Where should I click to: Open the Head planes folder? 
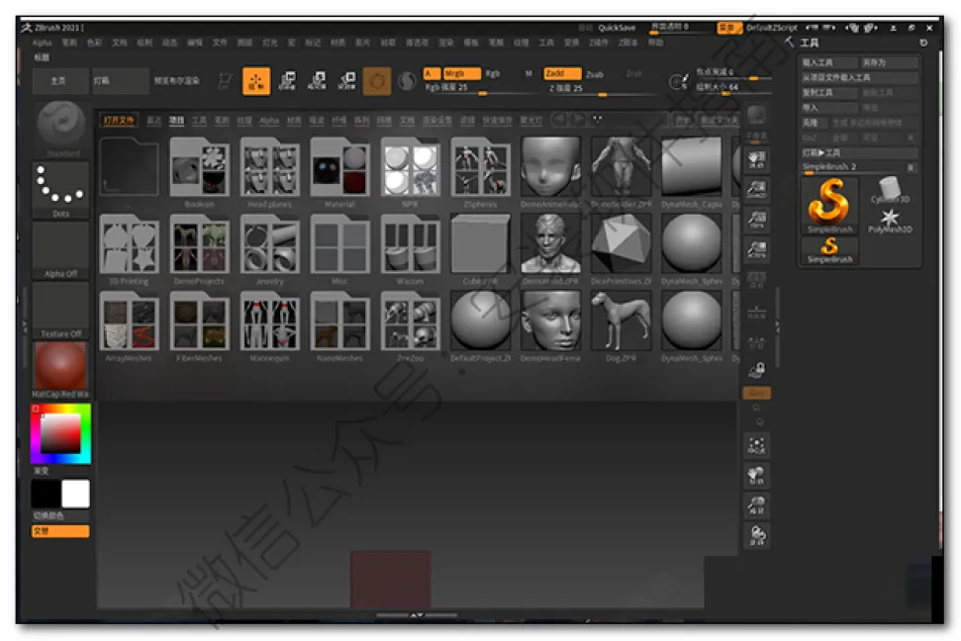269,173
